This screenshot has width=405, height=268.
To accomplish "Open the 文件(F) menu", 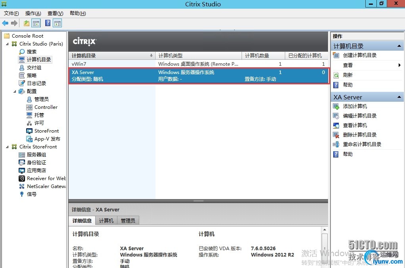I will 11,13.
